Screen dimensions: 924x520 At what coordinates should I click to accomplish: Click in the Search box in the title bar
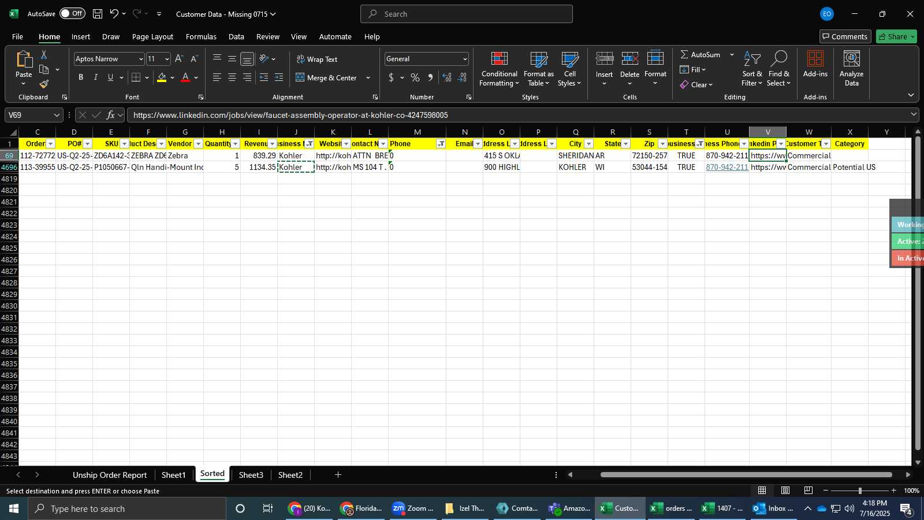(x=467, y=14)
